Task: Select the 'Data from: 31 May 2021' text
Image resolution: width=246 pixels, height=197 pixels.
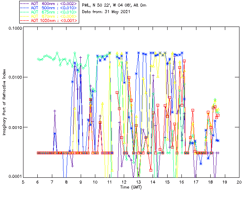Action: [x=103, y=12]
